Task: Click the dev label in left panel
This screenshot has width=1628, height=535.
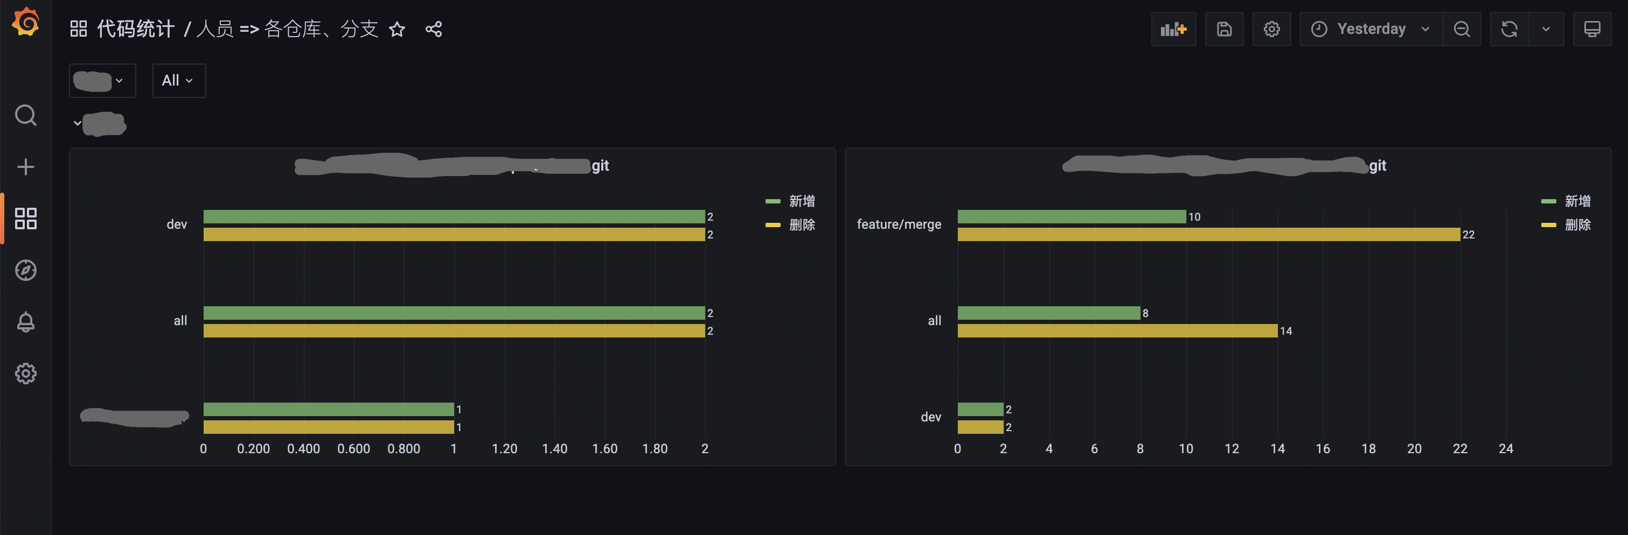Action: [x=176, y=224]
